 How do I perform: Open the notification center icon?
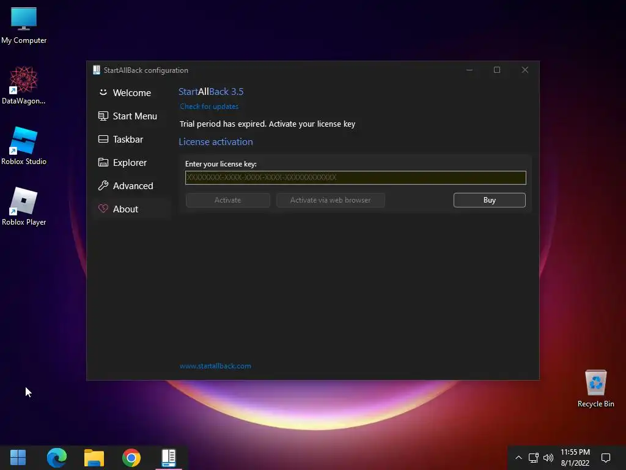tap(606, 458)
